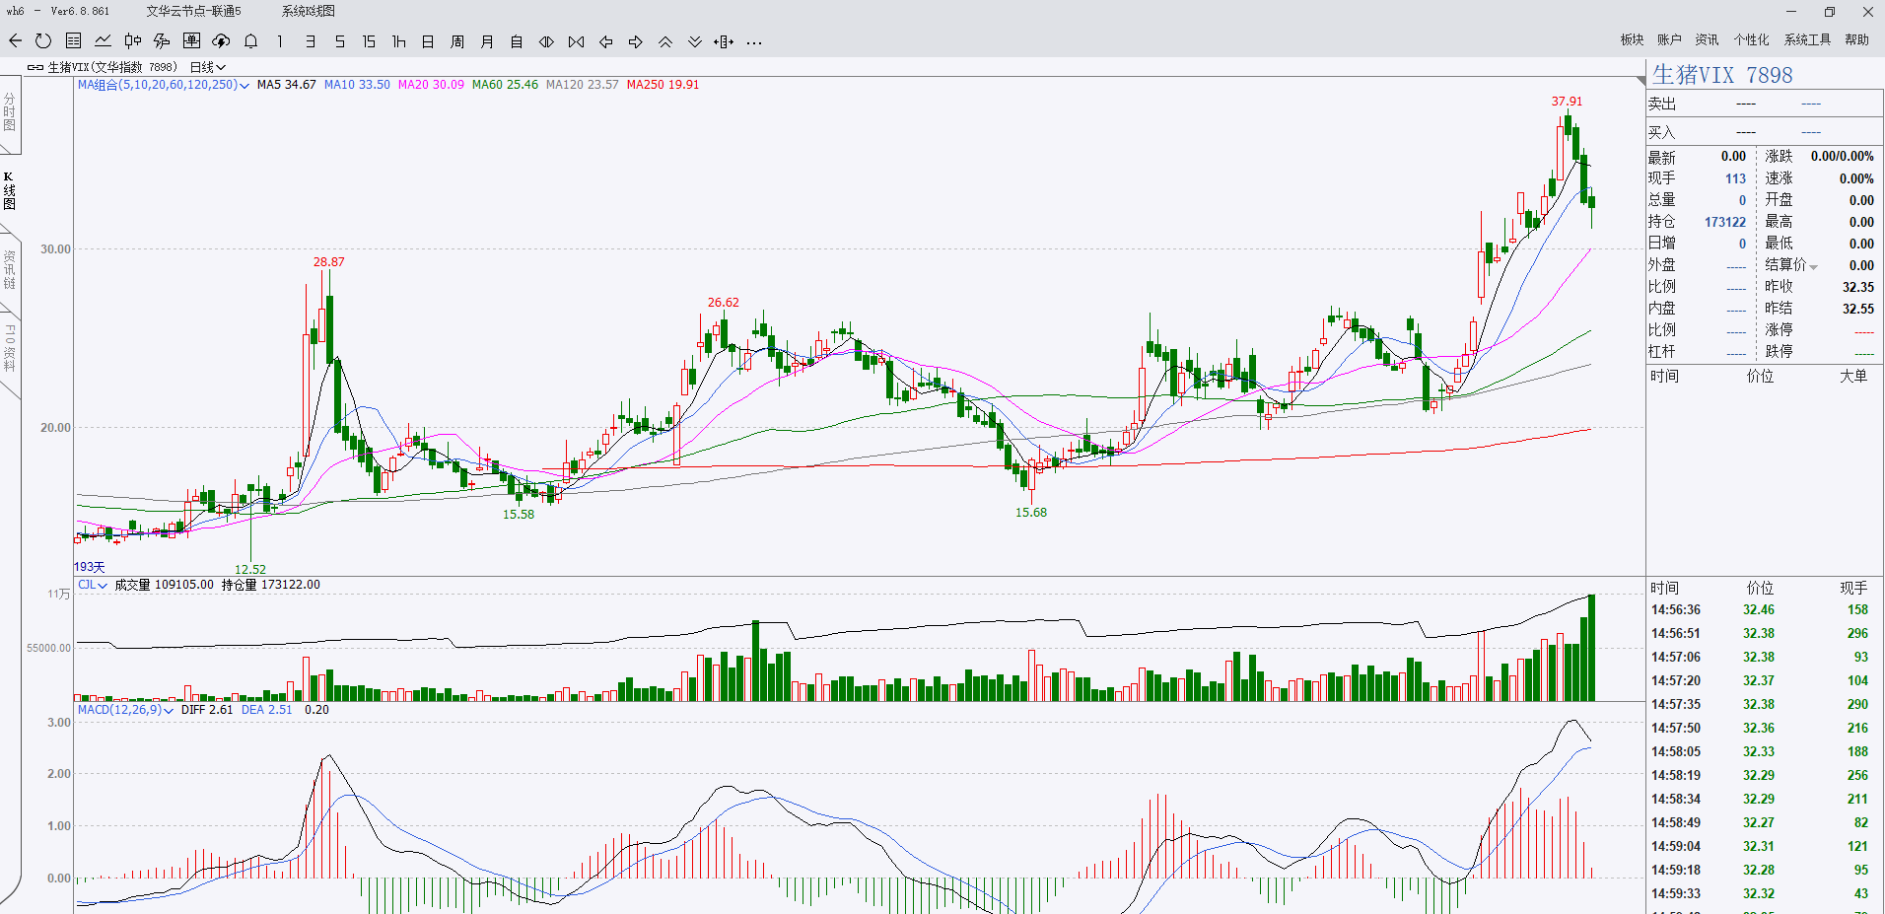Select the monthly 月 period button
1885x914 pixels.
(x=487, y=41)
